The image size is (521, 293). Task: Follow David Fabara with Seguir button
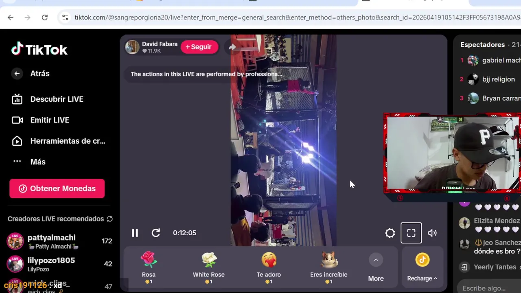pyautogui.click(x=199, y=47)
